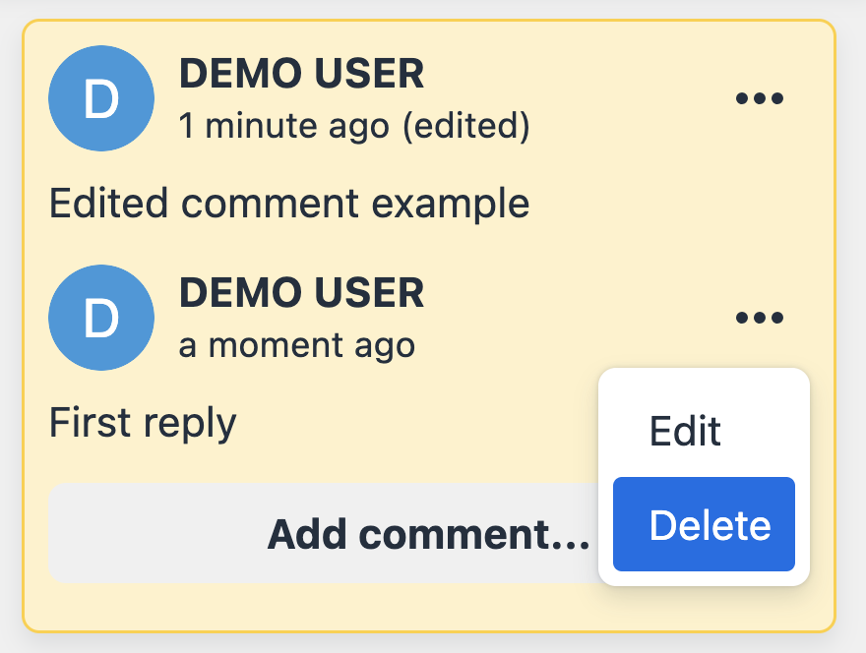Viewport: 866px width, 653px height.
Task: Click the DEMO USER avatar on the top comment
Action: click(x=100, y=98)
